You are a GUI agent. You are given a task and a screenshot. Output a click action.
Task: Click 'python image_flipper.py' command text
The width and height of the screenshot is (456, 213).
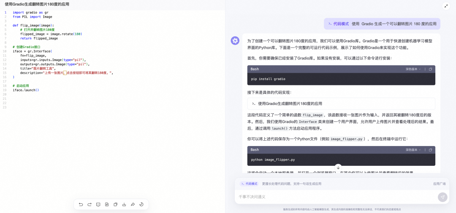(x=273, y=160)
